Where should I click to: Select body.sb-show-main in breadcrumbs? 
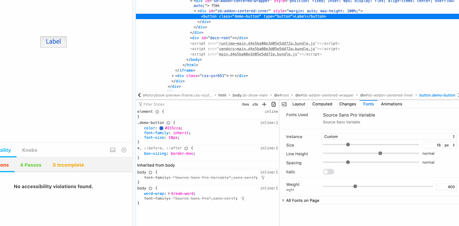click(250, 95)
